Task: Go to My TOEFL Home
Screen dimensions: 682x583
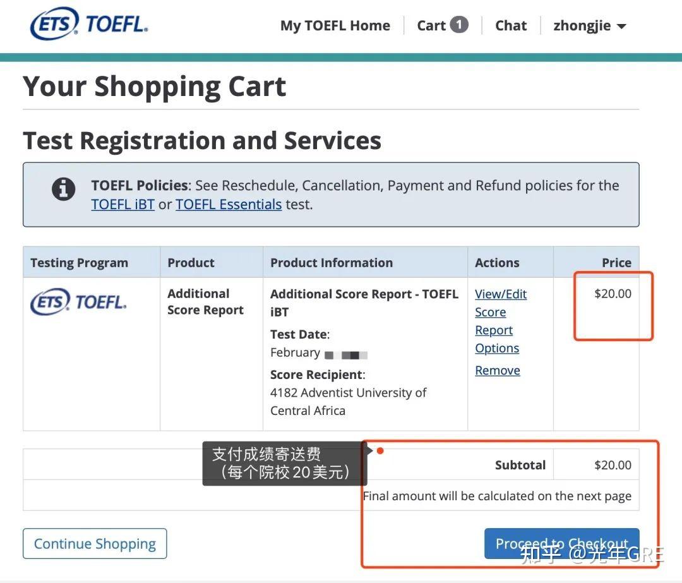Action: 335,25
